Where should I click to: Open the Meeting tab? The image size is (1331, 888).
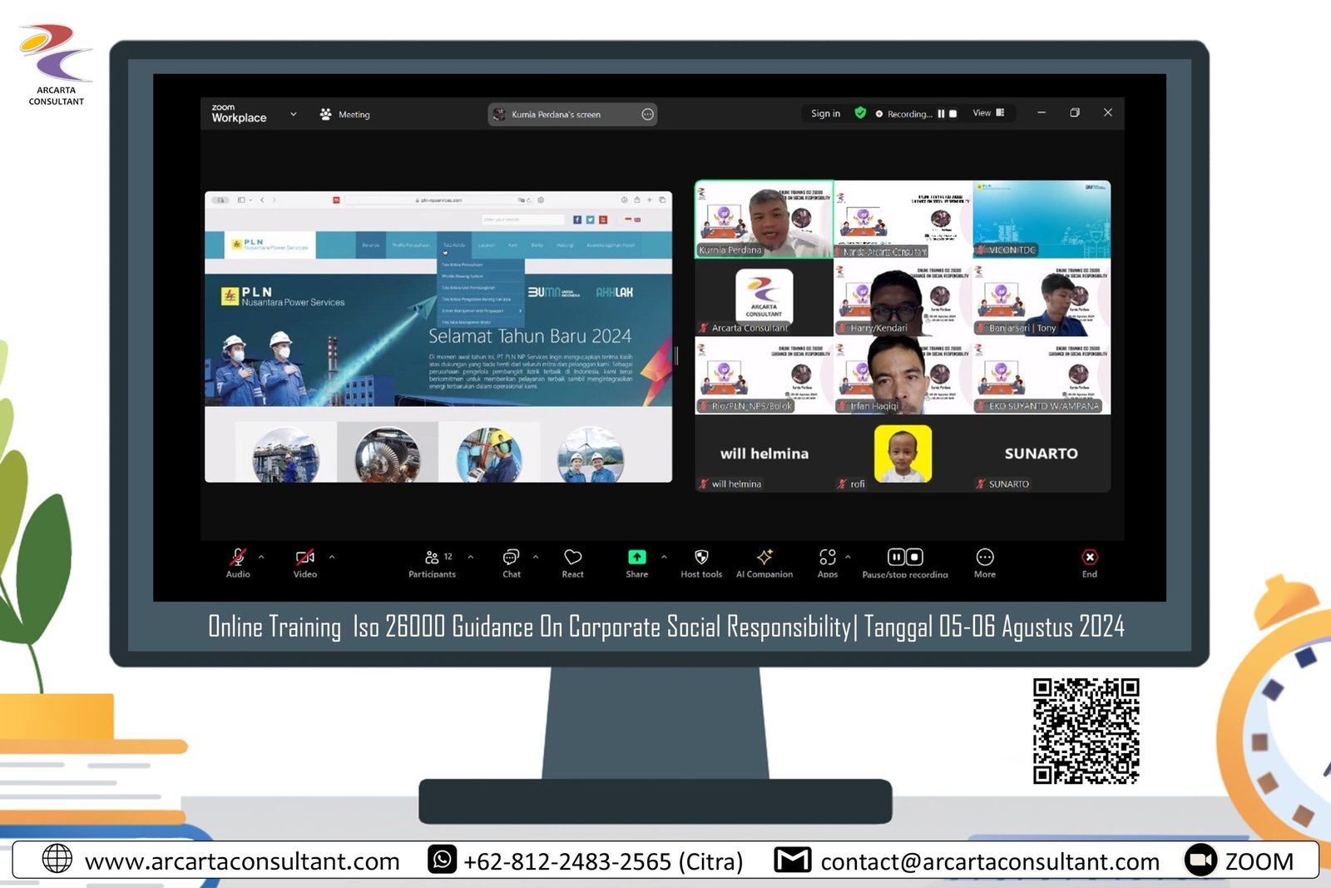[x=345, y=115]
